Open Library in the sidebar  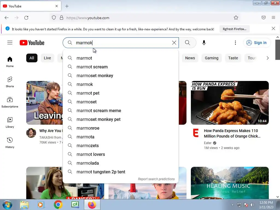(10, 122)
